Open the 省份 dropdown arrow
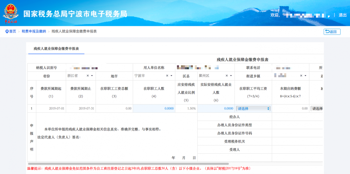This screenshot has width=350, height=174. (x=92, y=76)
